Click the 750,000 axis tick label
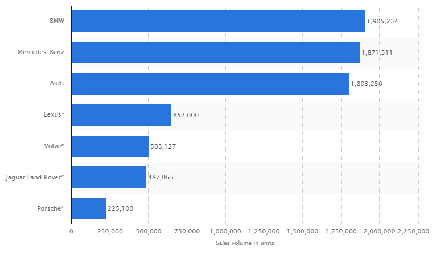The image size is (432, 254). coord(187,231)
